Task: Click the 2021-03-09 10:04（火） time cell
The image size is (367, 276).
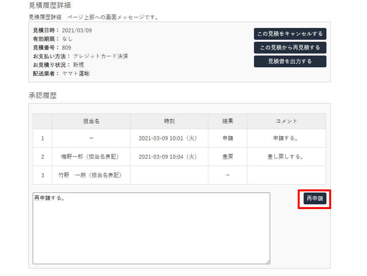Action: coord(169,157)
